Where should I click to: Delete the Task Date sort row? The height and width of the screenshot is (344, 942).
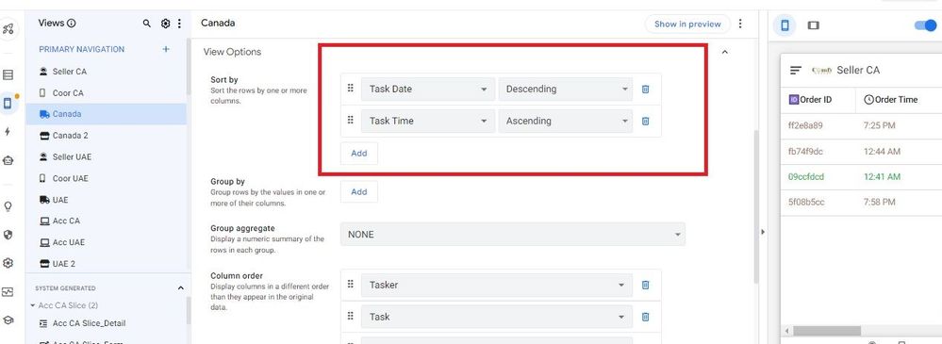click(x=645, y=89)
